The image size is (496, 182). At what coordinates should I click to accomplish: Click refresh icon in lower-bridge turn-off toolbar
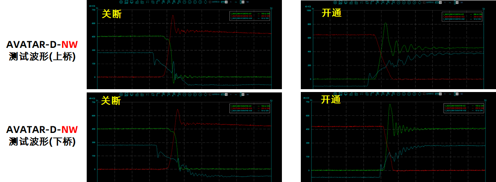pos(205,94)
